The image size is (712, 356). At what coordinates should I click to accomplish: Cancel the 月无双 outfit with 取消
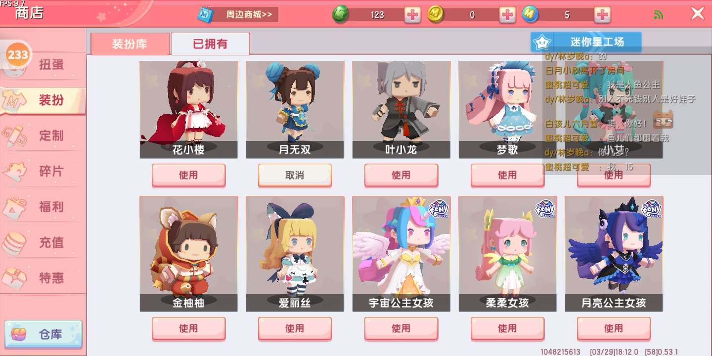pyautogui.click(x=295, y=175)
